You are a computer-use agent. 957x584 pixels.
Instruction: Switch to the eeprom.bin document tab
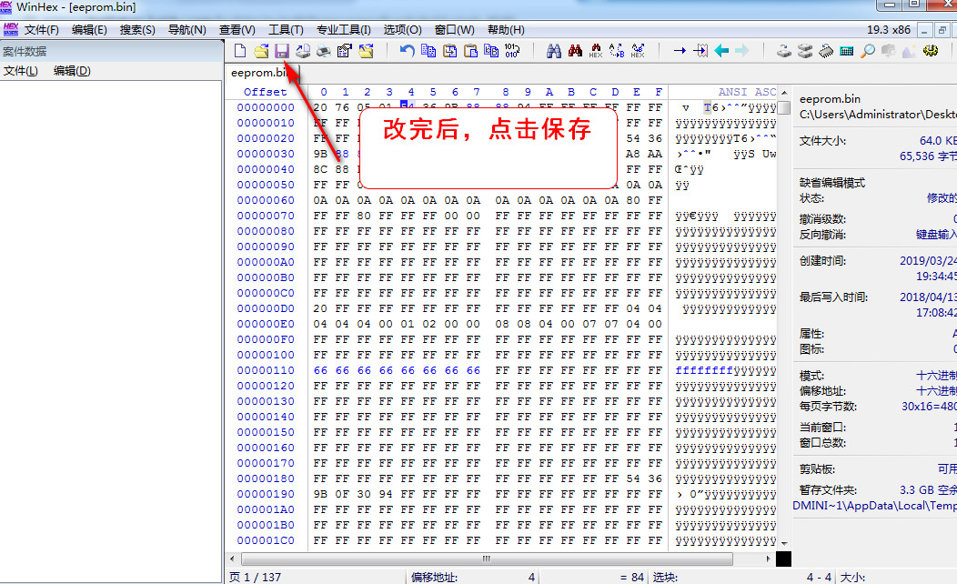click(258, 72)
